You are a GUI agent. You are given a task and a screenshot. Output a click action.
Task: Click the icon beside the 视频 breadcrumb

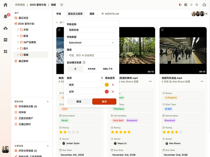(x=61, y=5)
